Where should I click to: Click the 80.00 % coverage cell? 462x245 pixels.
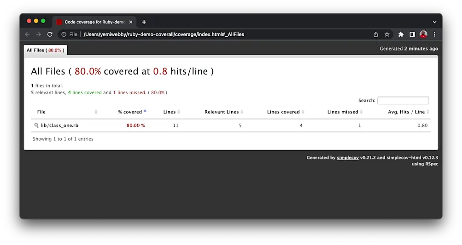[136, 125]
